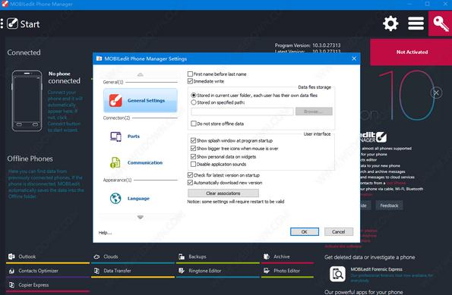Screen dimensions: 452x295
Task: Enable Disable application sounds checkbox
Action: pyautogui.click(x=193, y=164)
